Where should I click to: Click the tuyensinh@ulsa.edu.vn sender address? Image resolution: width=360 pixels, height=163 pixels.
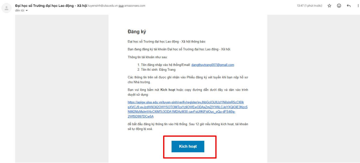(x=103, y=6)
